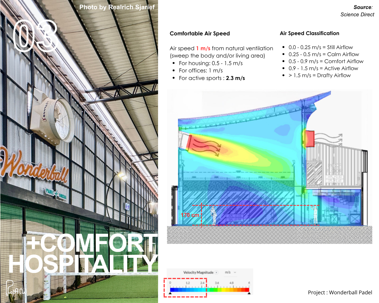Click the 'Comfortable Air Speed' heading
379x303 pixels.
click(200, 34)
